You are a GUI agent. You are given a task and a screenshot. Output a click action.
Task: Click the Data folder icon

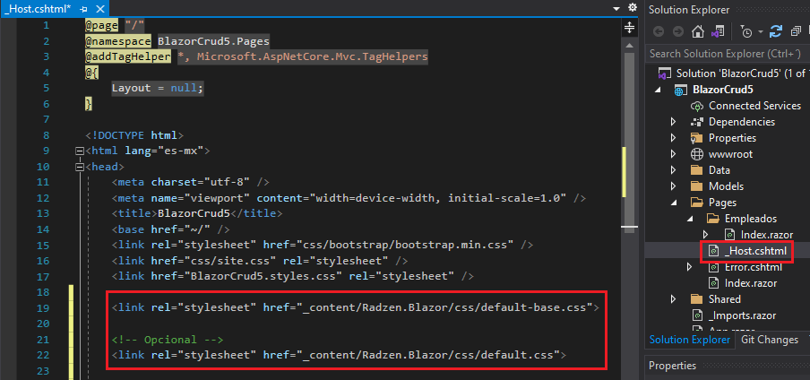(x=697, y=170)
